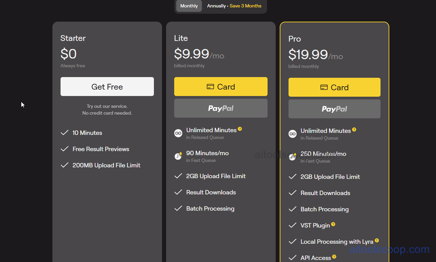Image resolution: width=436 pixels, height=262 pixels.
Task: Click '250 Minutes/mo' text
Action: [x=323, y=154]
